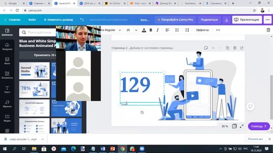Go back to Главная
The image size is (273, 153).
(12, 20)
